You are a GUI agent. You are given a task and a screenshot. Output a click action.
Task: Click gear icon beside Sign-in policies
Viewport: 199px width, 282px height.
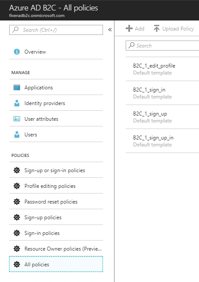[17, 233]
